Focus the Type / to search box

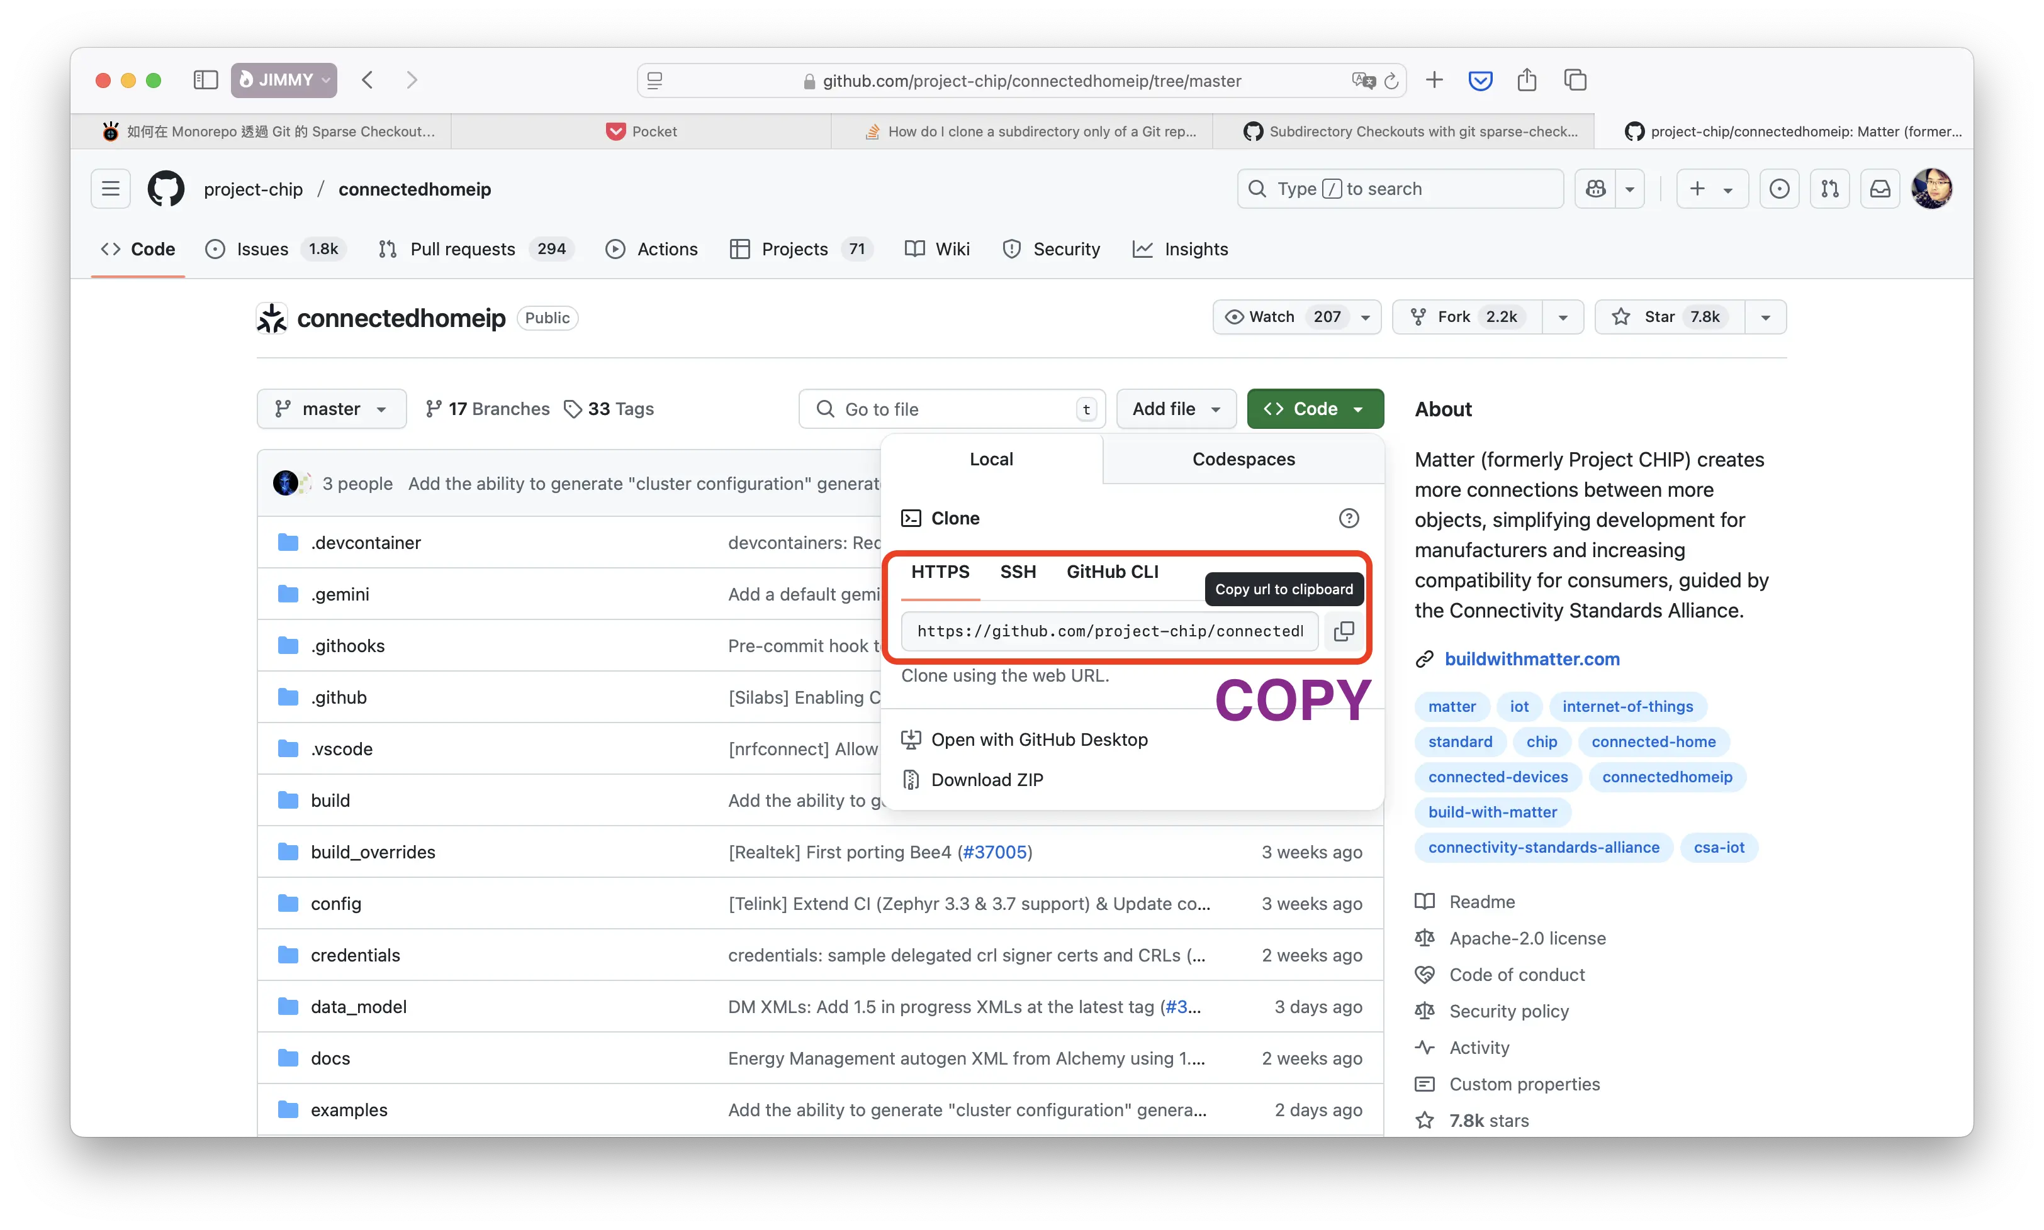click(x=1400, y=189)
